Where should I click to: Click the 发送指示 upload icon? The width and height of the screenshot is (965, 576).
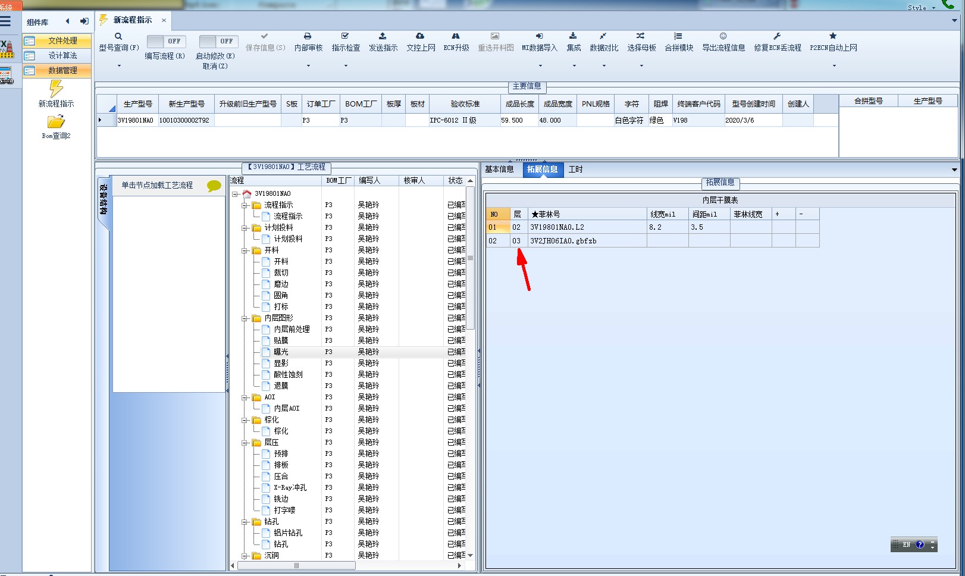[x=383, y=36]
